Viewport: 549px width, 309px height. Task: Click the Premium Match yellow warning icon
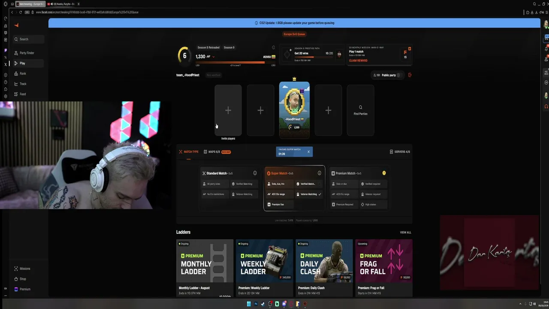pos(384,173)
